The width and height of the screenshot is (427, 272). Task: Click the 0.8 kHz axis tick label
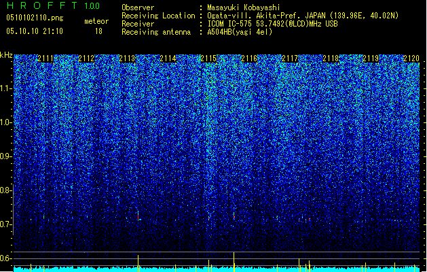click(x=5, y=190)
